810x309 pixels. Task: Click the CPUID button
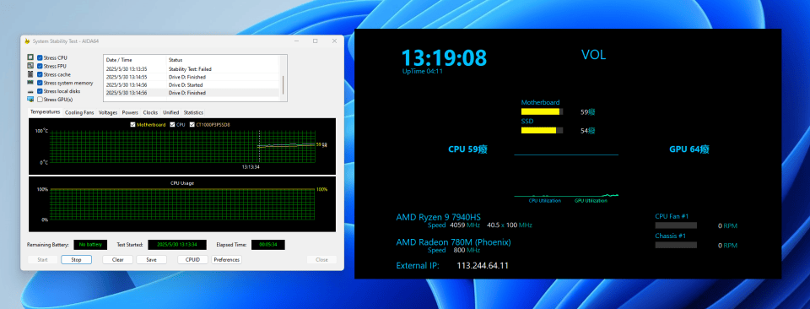click(192, 260)
